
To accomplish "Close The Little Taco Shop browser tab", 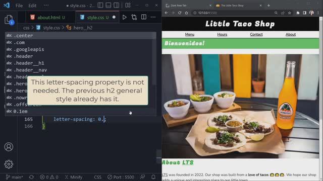I will [x=260, y=6].
